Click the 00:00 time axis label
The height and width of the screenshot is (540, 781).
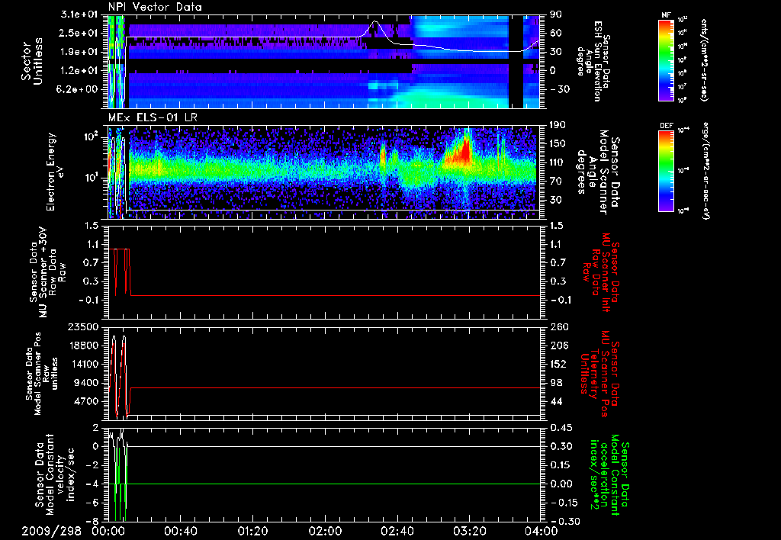(x=108, y=531)
